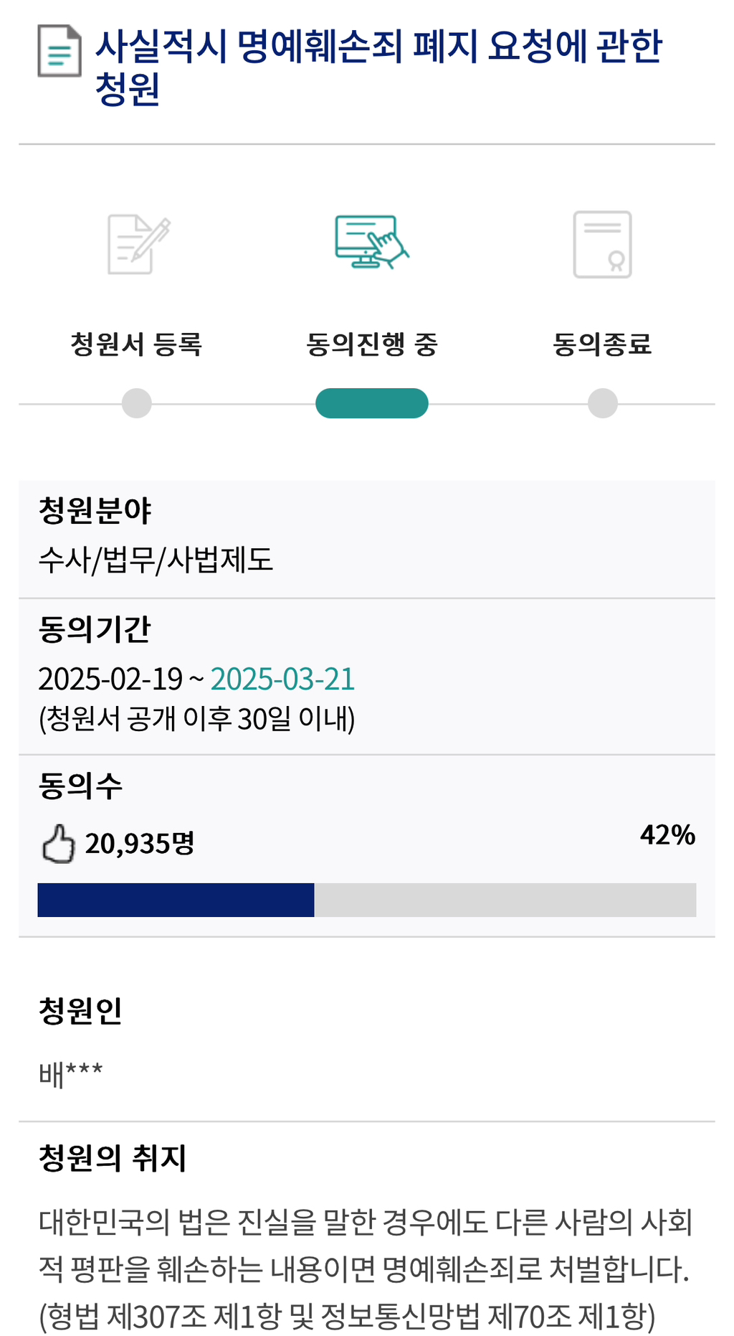Click the 20,935명 consent count

point(140,844)
